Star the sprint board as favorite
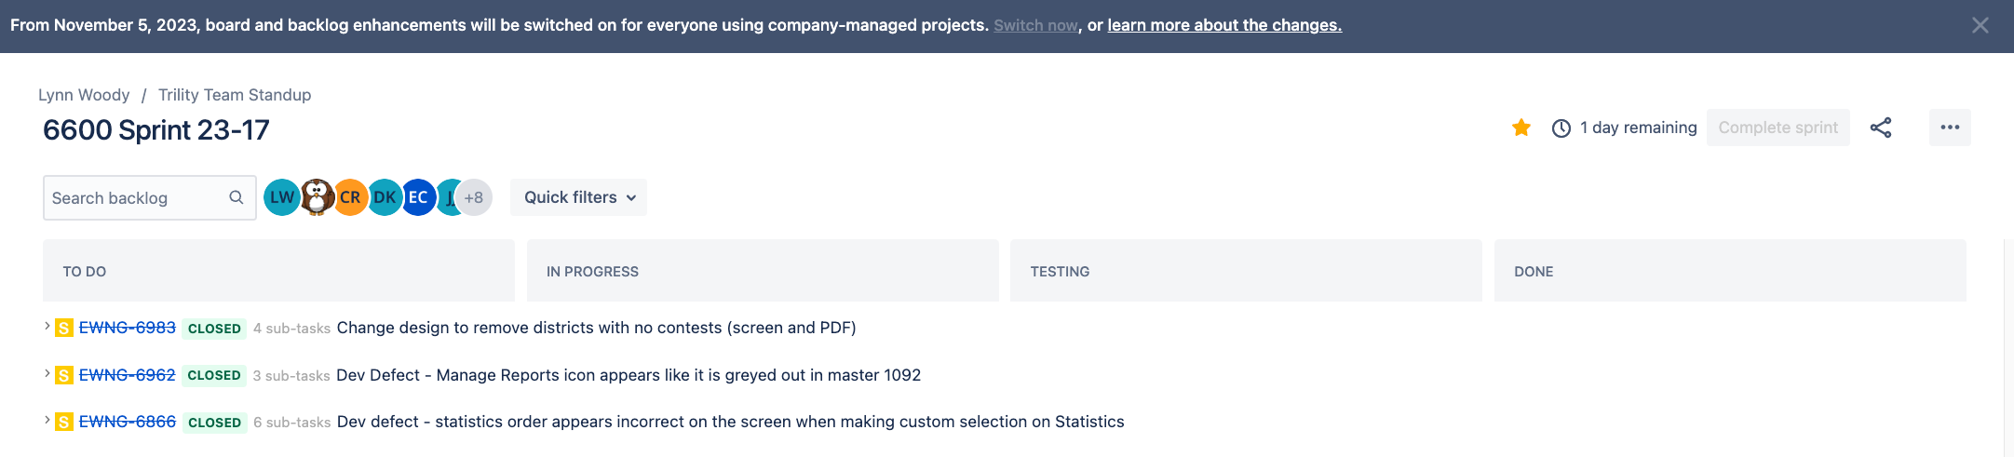2014x457 pixels. (x=1521, y=128)
